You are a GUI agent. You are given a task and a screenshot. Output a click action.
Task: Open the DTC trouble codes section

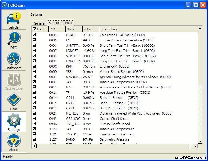(14, 40)
